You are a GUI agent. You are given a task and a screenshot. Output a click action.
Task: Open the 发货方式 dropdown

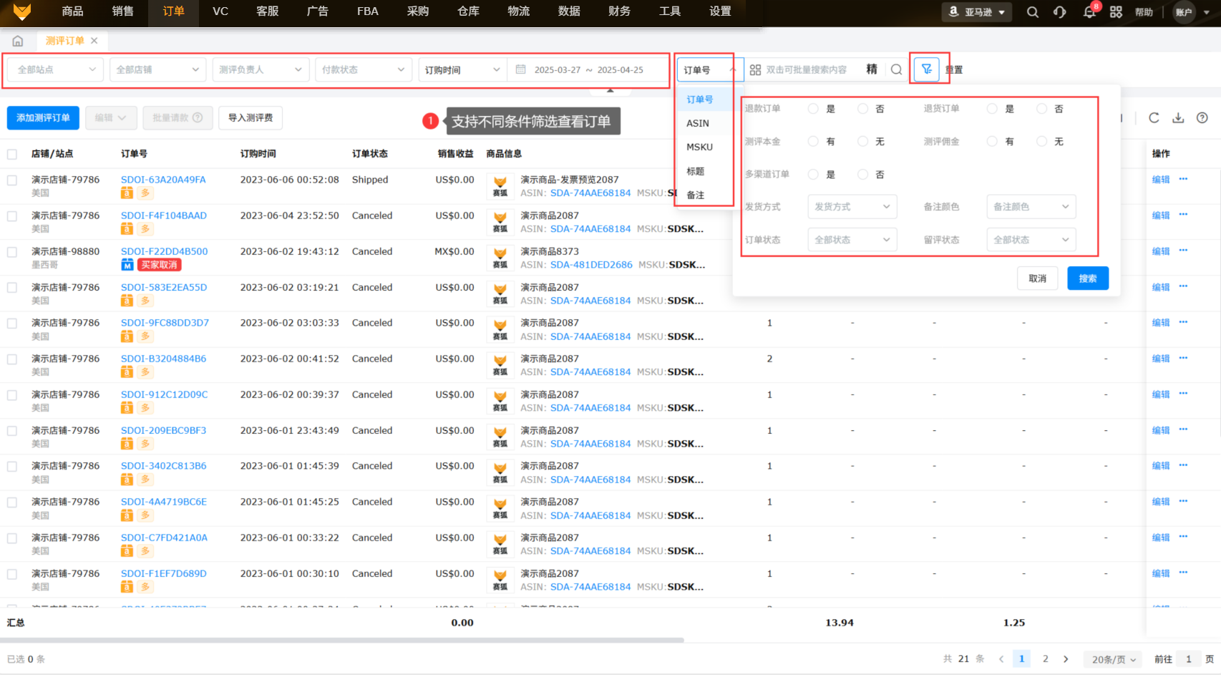[852, 207]
